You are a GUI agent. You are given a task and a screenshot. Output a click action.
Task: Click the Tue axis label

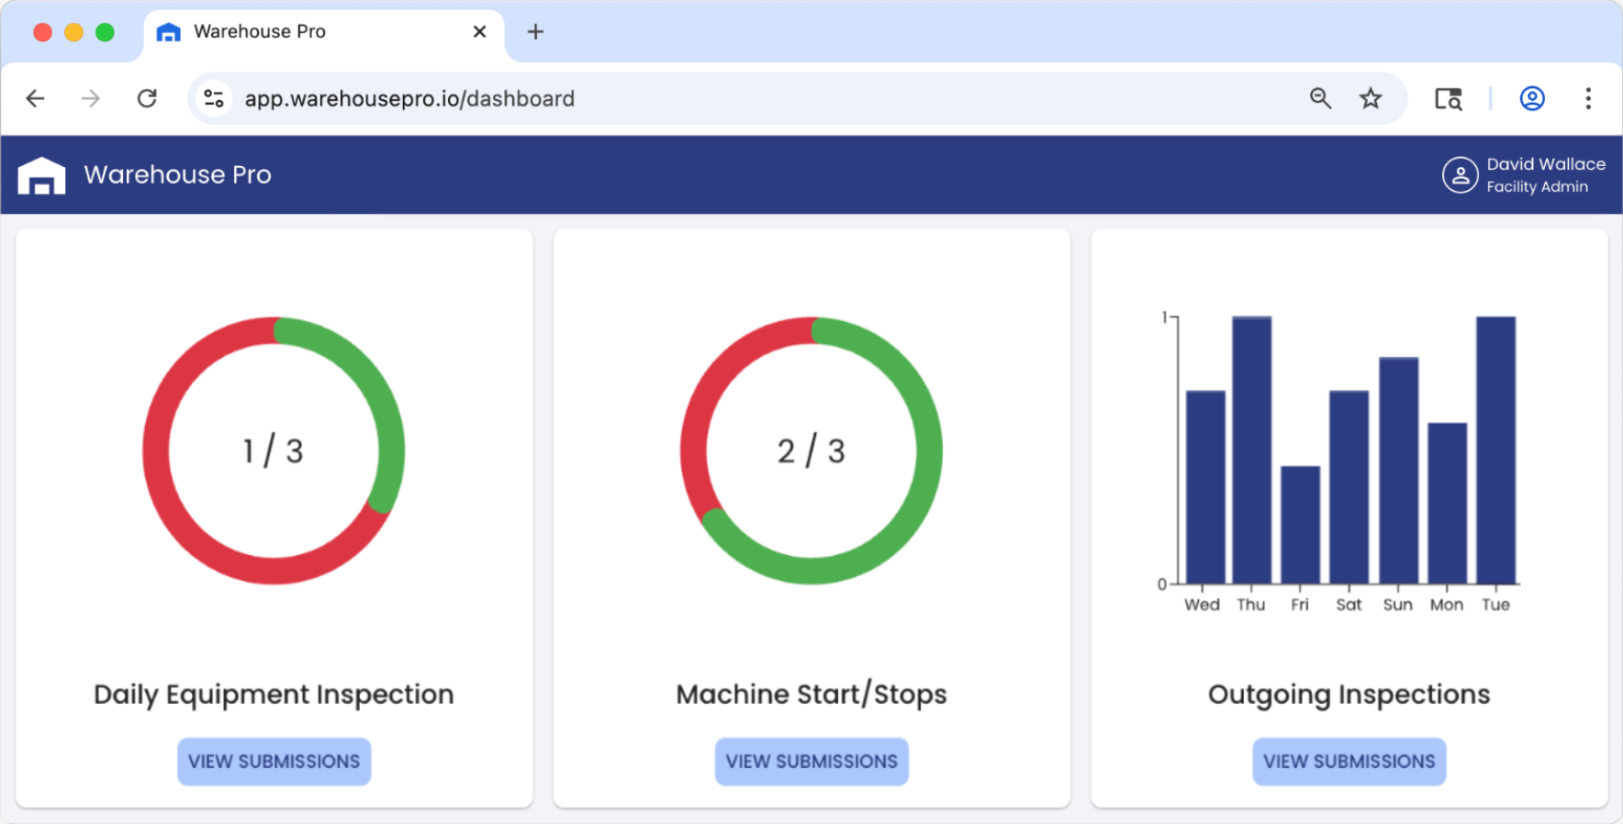point(1495,605)
